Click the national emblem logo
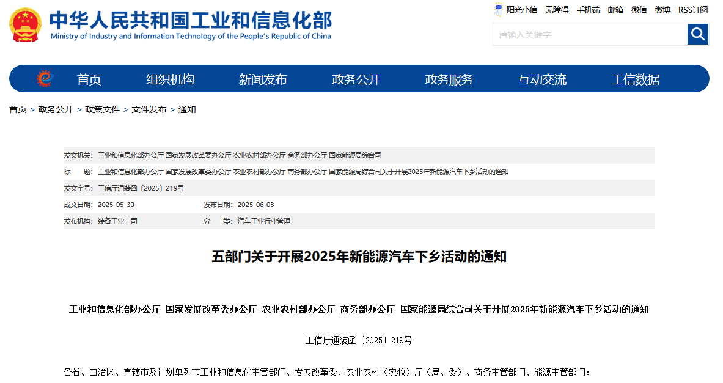723x383 pixels. pyautogui.click(x=25, y=25)
